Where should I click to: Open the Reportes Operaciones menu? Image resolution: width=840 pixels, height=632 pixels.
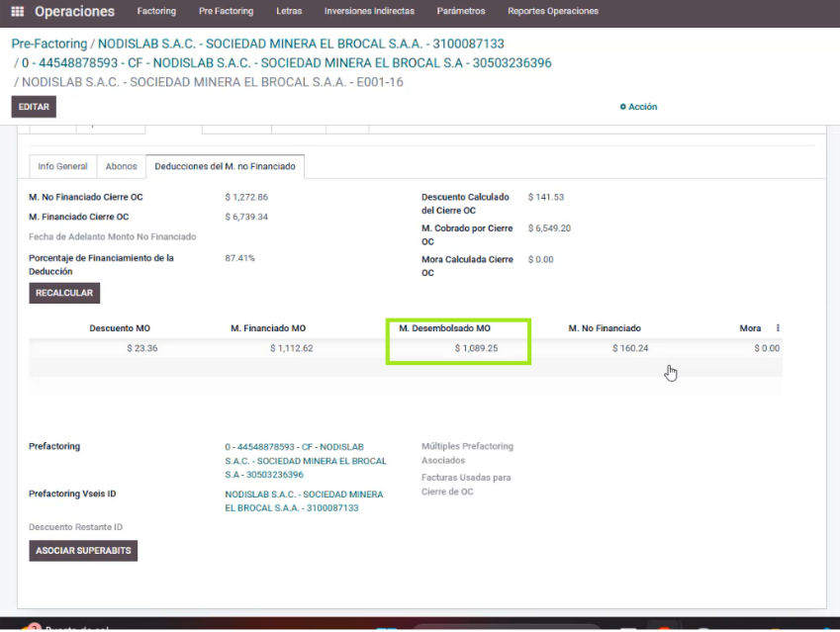(552, 12)
